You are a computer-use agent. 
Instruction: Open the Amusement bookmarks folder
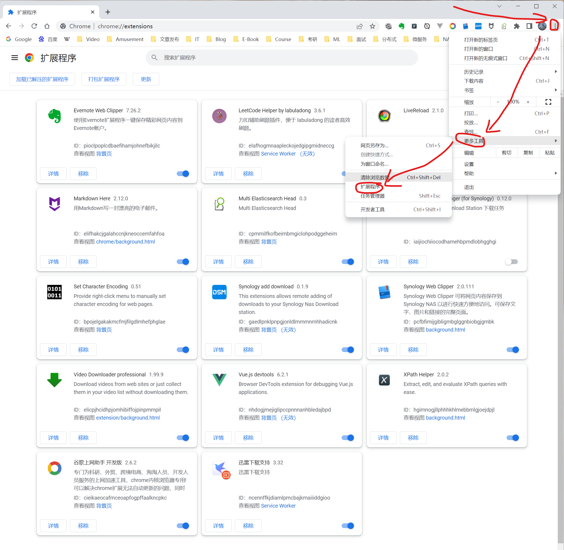(x=125, y=39)
